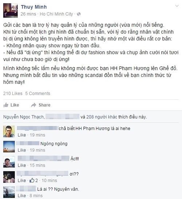Image resolution: width=182 pixels, height=199 pixels.
Task: Open Thuy Minh's profile picture
Action: (11, 11)
